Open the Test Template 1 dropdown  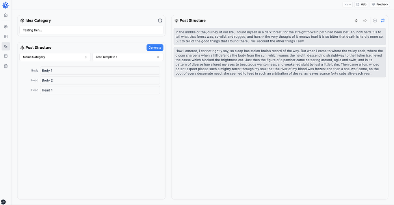coord(128,57)
